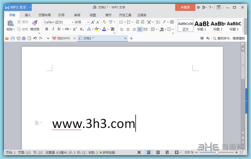
Task: Toggle Italic formatting
Action: 53,29
